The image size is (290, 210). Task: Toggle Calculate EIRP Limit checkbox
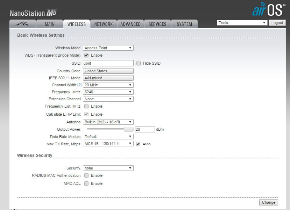[x=86, y=114]
